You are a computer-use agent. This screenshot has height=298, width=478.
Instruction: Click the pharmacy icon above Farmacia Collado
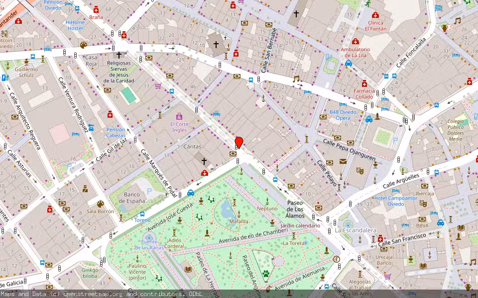[364, 83]
